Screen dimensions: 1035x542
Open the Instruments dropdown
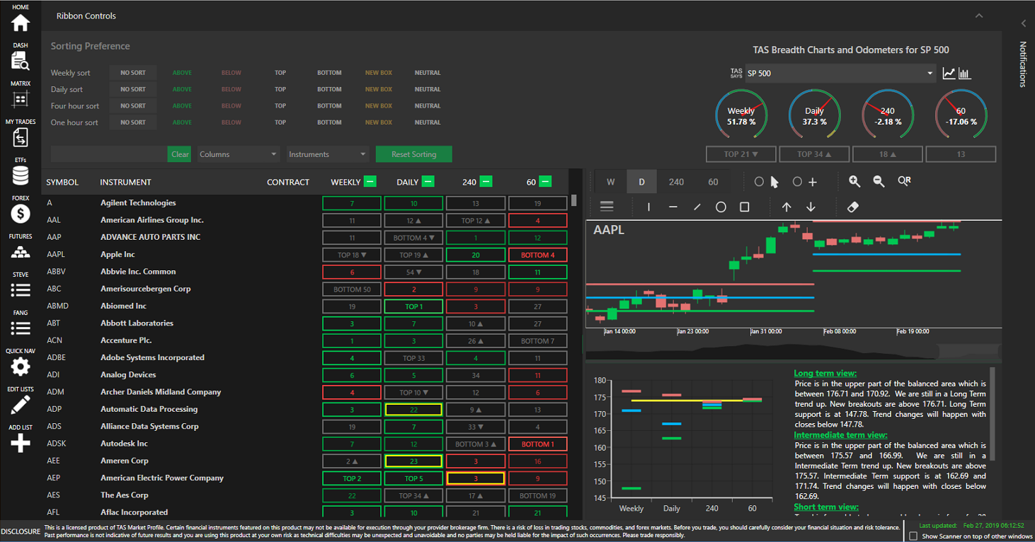(x=328, y=154)
